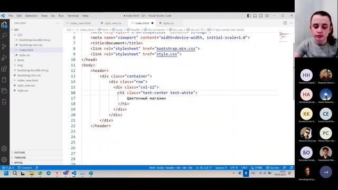
Task: Toggle Panel layout icon in title bar
Action: click(255, 16)
